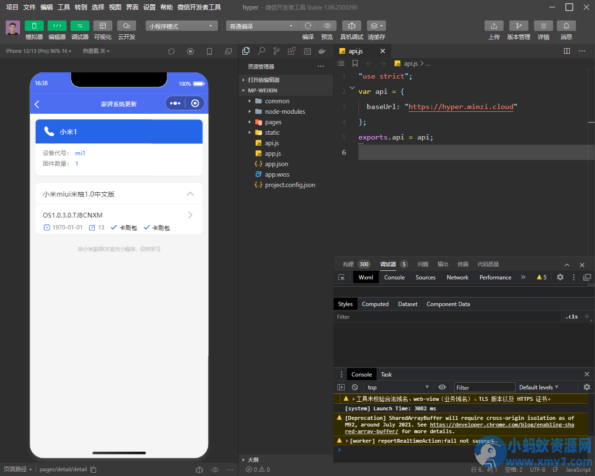Viewport: 595px width, 476px height.
Task: Switch to the Network devtools tab
Action: [x=457, y=278]
